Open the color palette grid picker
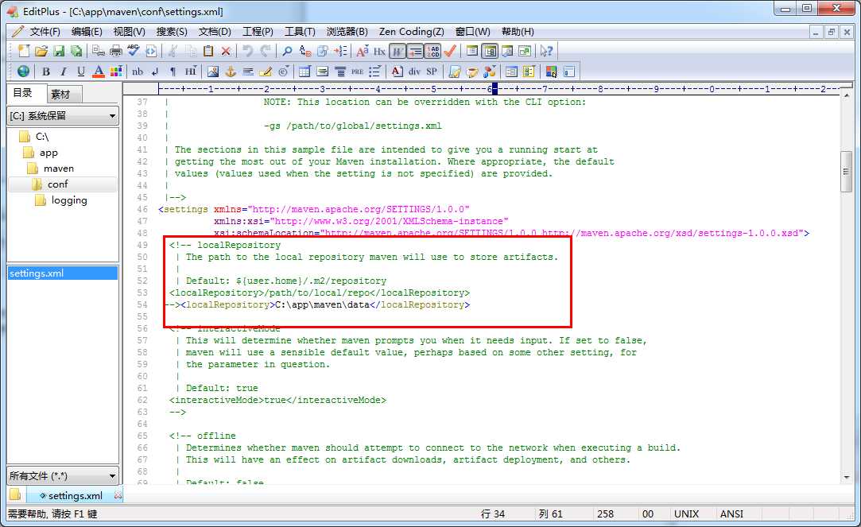This screenshot has height=527, width=861. coord(116,72)
